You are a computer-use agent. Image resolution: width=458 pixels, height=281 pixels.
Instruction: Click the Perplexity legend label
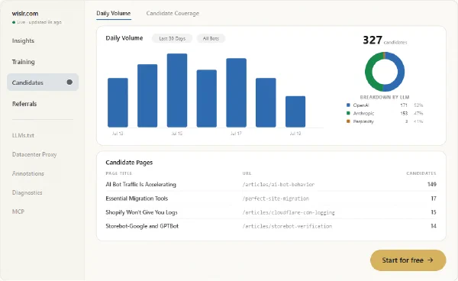(363, 121)
